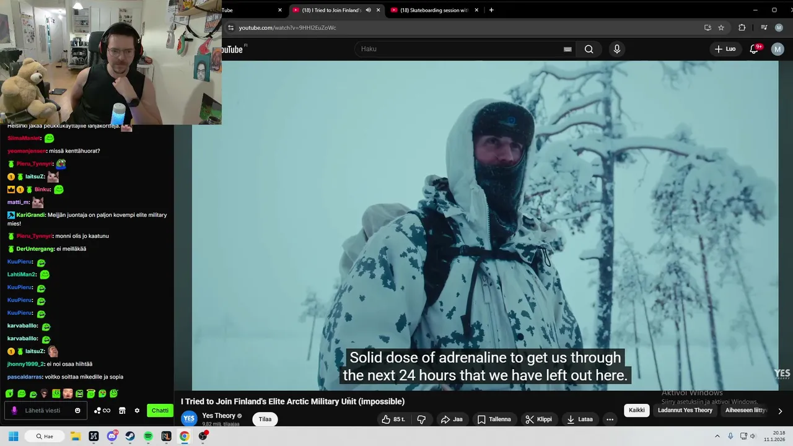This screenshot has height=446, width=793.
Task: Click the Chatti send button
Action: click(x=160, y=410)
